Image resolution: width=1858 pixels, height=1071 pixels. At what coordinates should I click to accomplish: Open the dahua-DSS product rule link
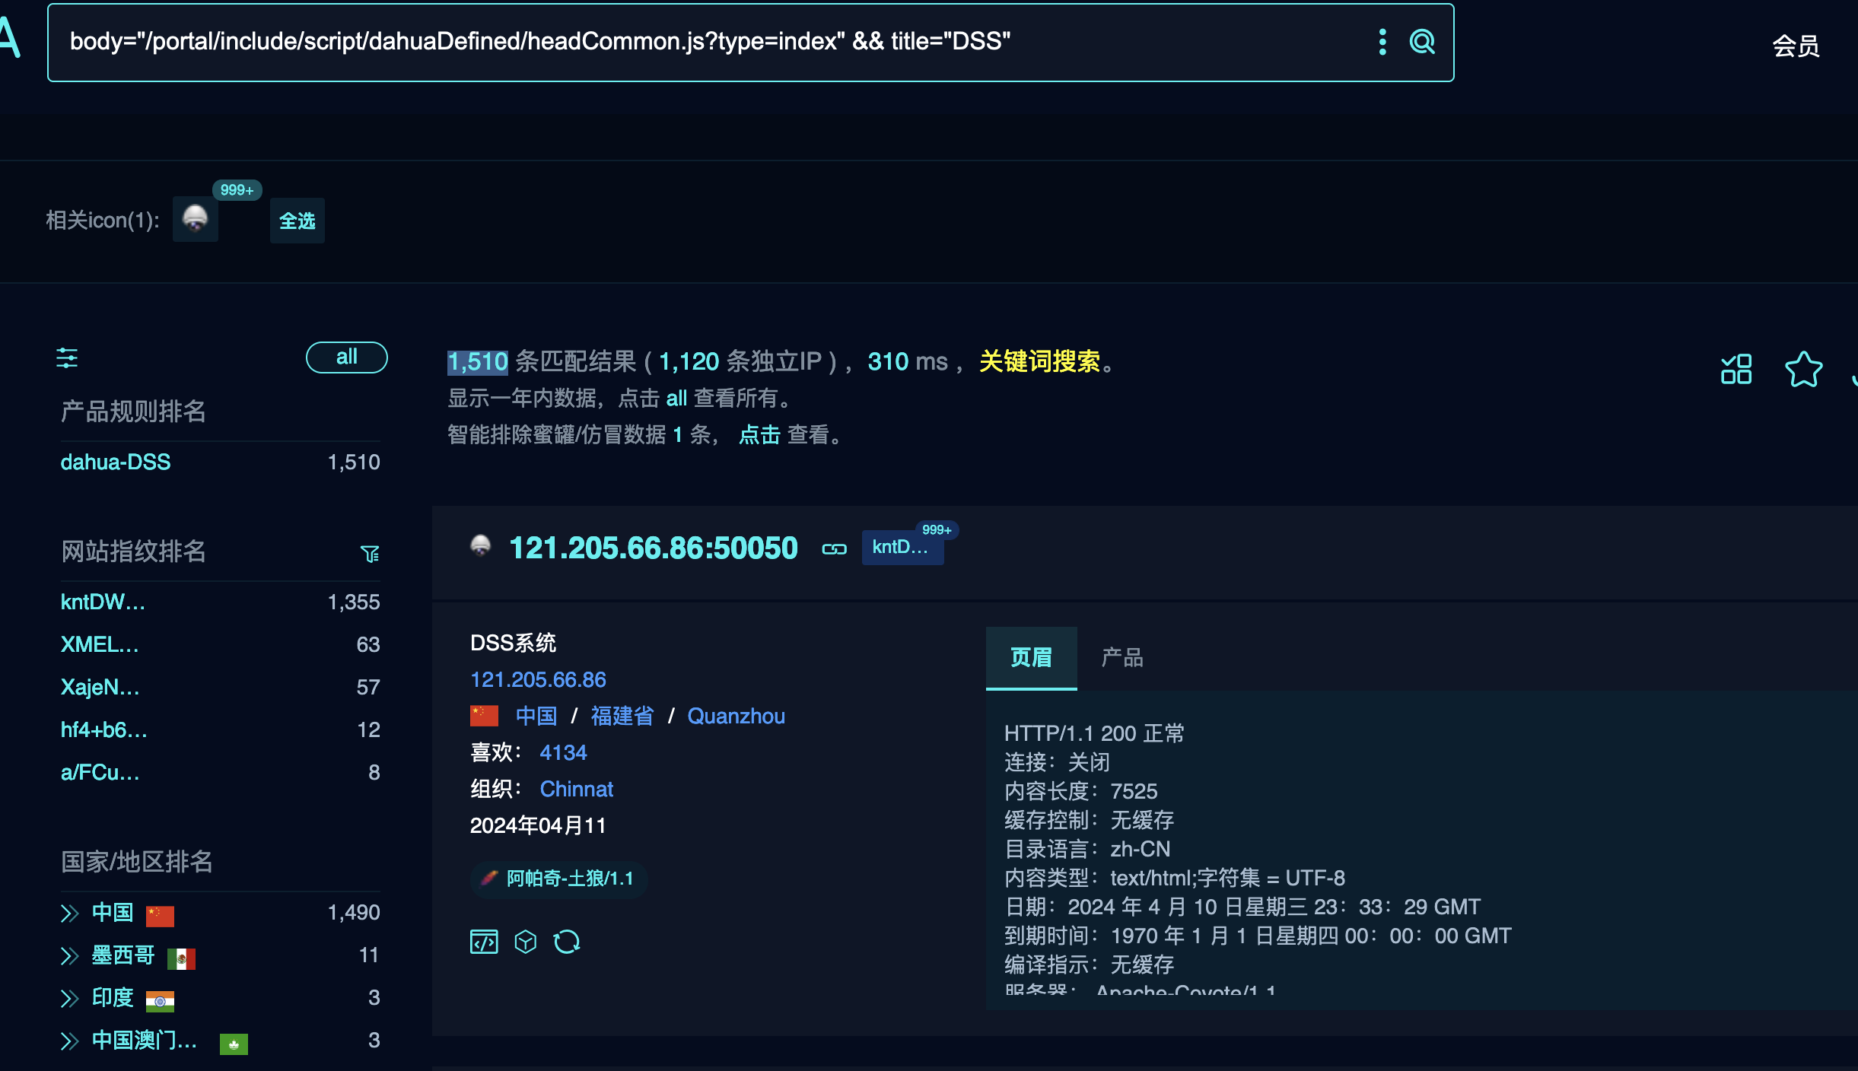coord(115,462)
